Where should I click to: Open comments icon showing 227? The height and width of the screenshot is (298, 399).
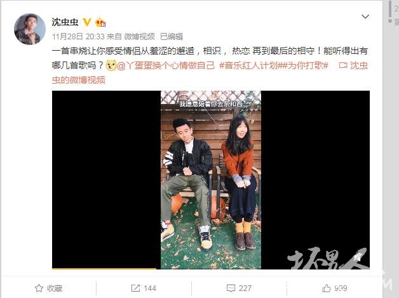[231, 288]
